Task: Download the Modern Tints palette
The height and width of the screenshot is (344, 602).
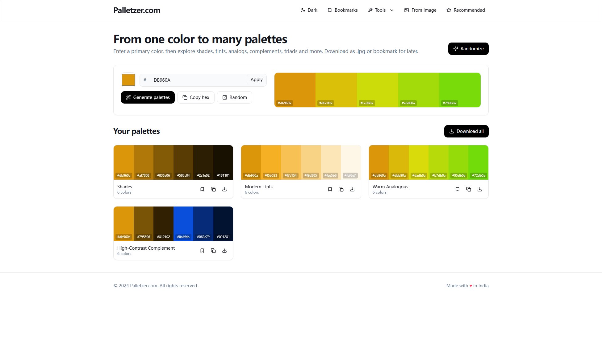Action: 352,189
